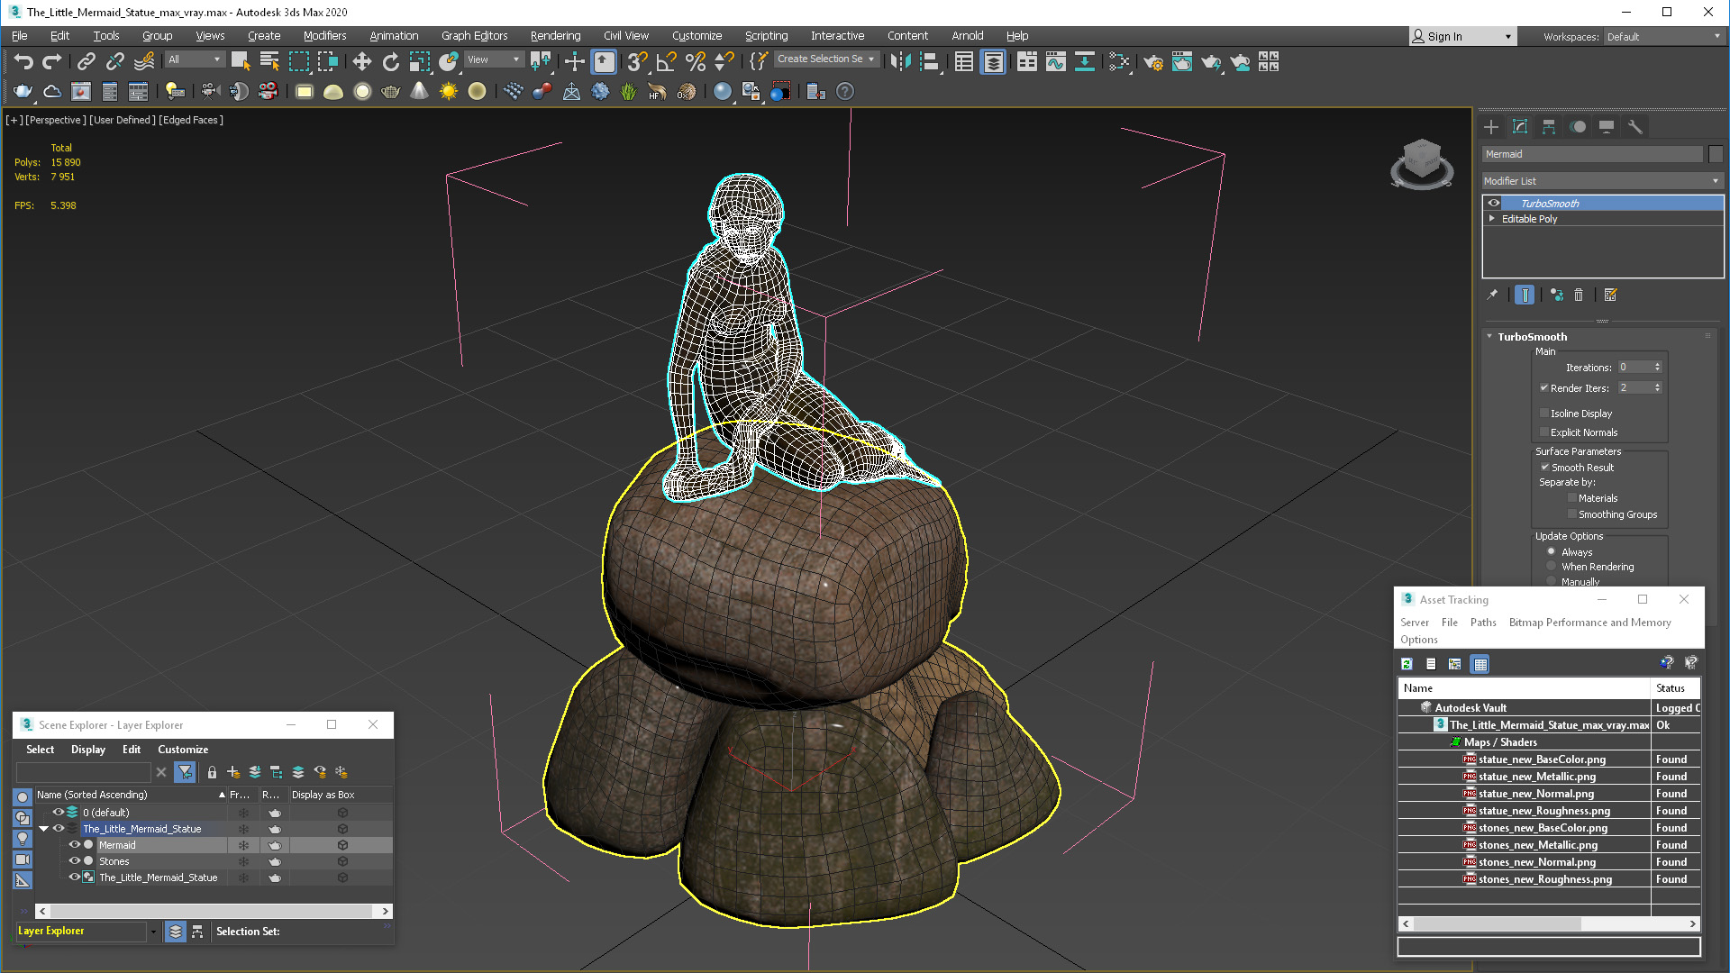The height and width of the screenshot is (973, 1730).
Task: Click lock icon in Scene Explorer toolbar
Action: click(212, 772)
